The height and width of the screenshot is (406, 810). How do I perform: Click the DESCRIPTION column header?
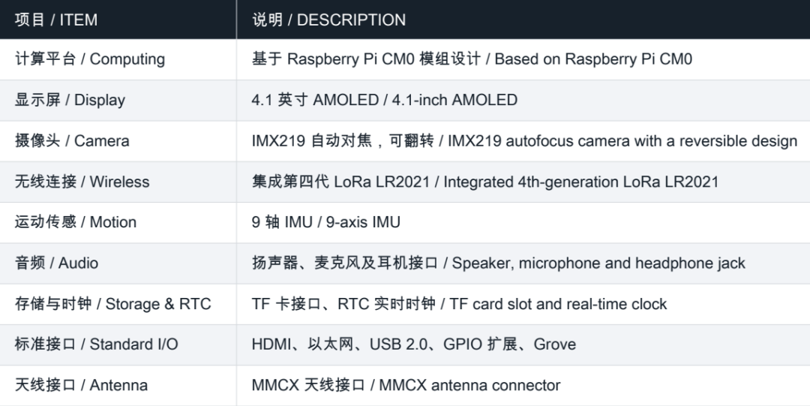pyautogui.click(x=328, y=20)
